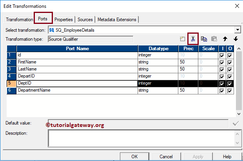This screenshot has height=161, width=243.
Task: Click the Apply button
Action: point(198,157)
